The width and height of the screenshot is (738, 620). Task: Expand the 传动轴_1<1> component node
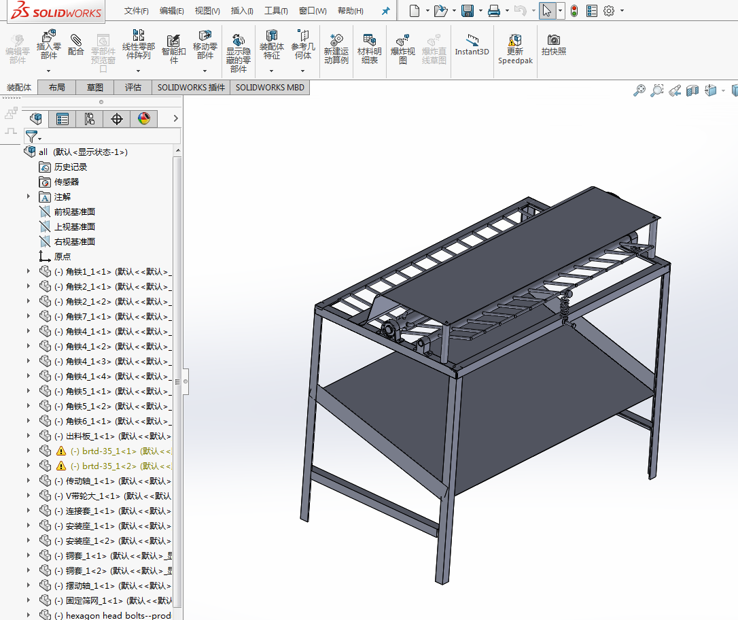pos(29,481)
